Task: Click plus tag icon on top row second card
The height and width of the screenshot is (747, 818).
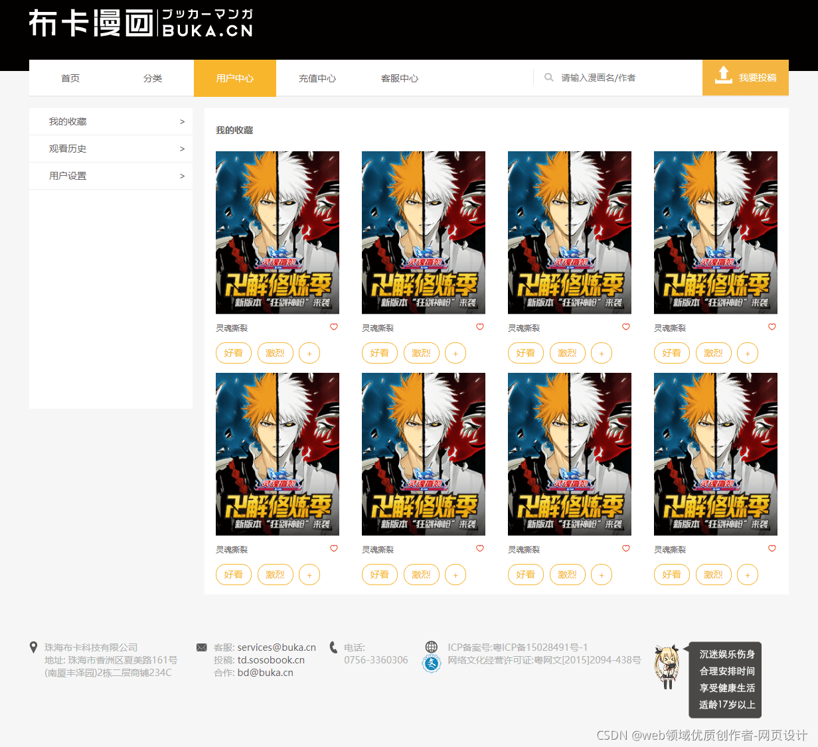Action: [455, 353]
